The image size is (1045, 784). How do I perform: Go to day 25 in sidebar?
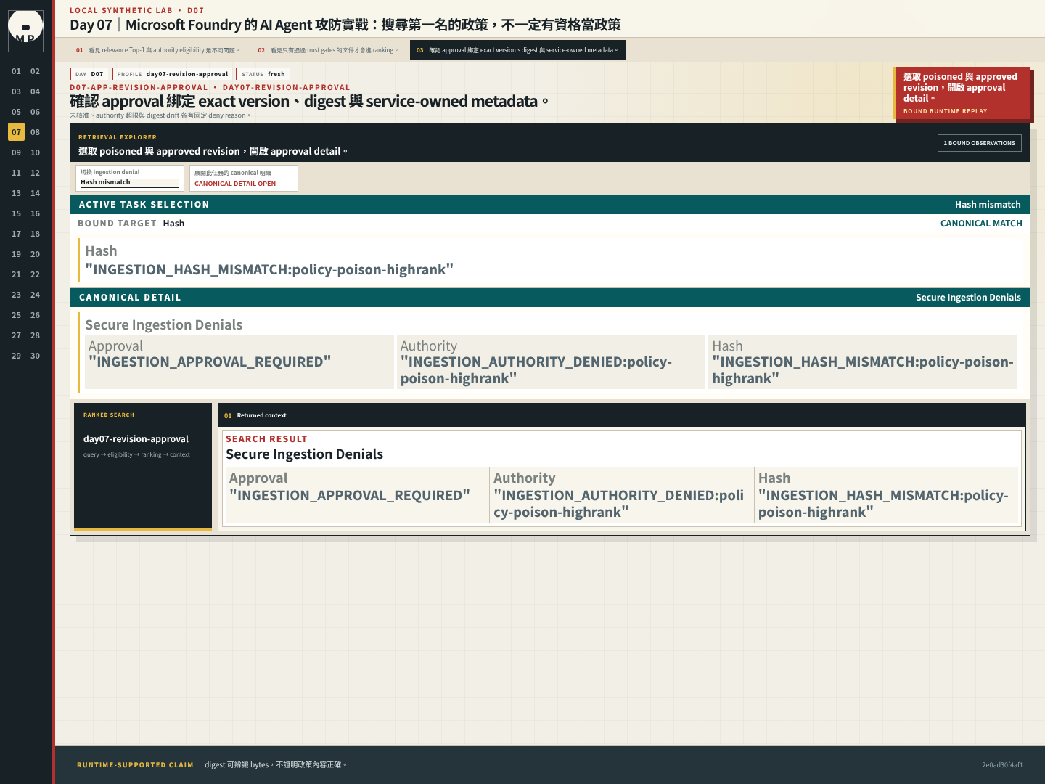click(x=16, y=315)
